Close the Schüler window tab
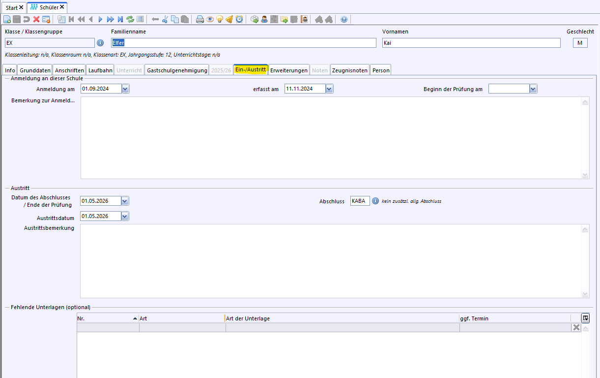This screenshot has height=378, width=600. click(62, 7)
